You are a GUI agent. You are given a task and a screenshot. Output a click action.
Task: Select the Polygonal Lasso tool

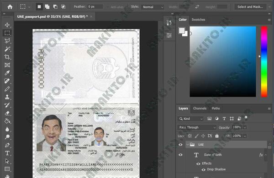pyautogui.click(x=7, y=41)
